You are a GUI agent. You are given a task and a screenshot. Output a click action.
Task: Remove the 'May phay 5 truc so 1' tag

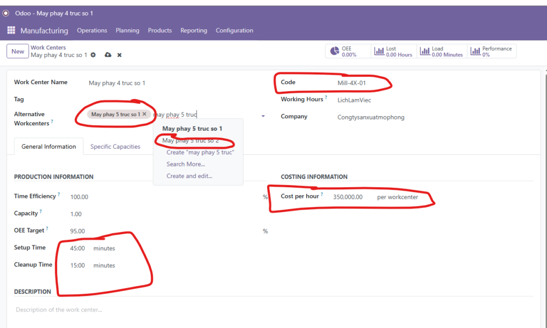(144, 114)
